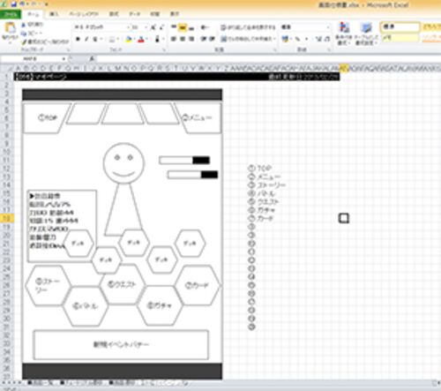Expand the Paste options arrow
Viewport: 441px width, 391px height.
point(11,43)
